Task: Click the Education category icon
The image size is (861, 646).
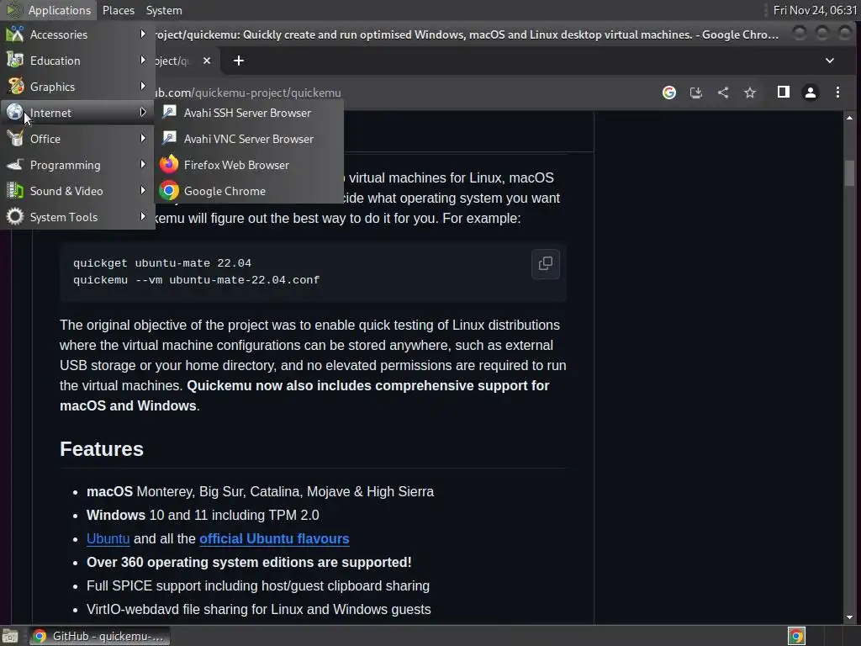Action: tap(15, 60)
